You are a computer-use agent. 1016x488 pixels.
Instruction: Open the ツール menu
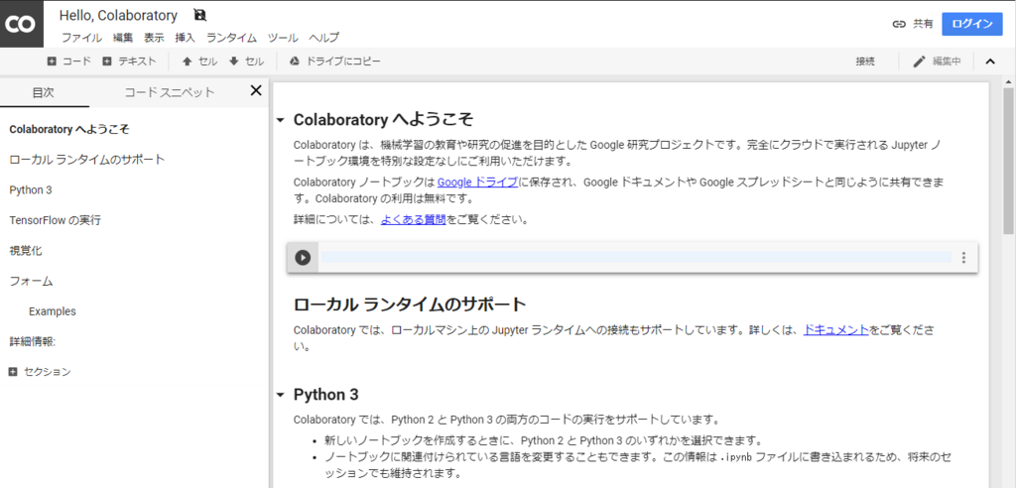pyautogui.click(x=283, y=38)
